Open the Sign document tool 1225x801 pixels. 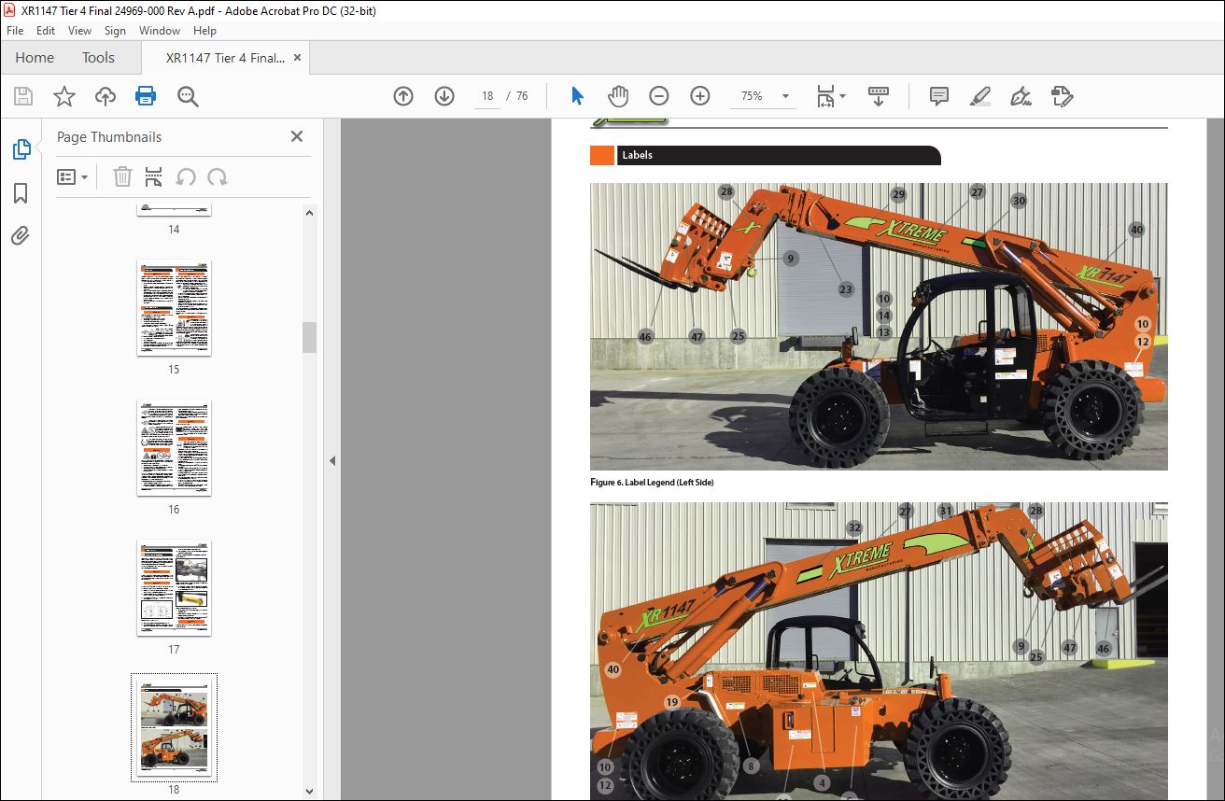[x=1021, y=96]
